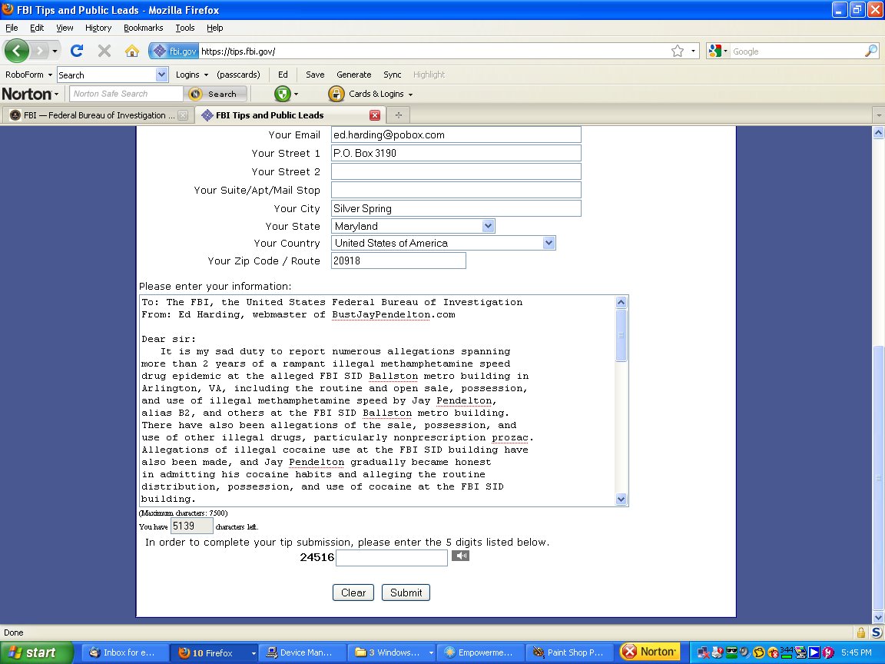This screenshot has height=664, width=885.
Task: Click the Norton taskbar button
Action: pyautogui.click(x=648, y=652)
